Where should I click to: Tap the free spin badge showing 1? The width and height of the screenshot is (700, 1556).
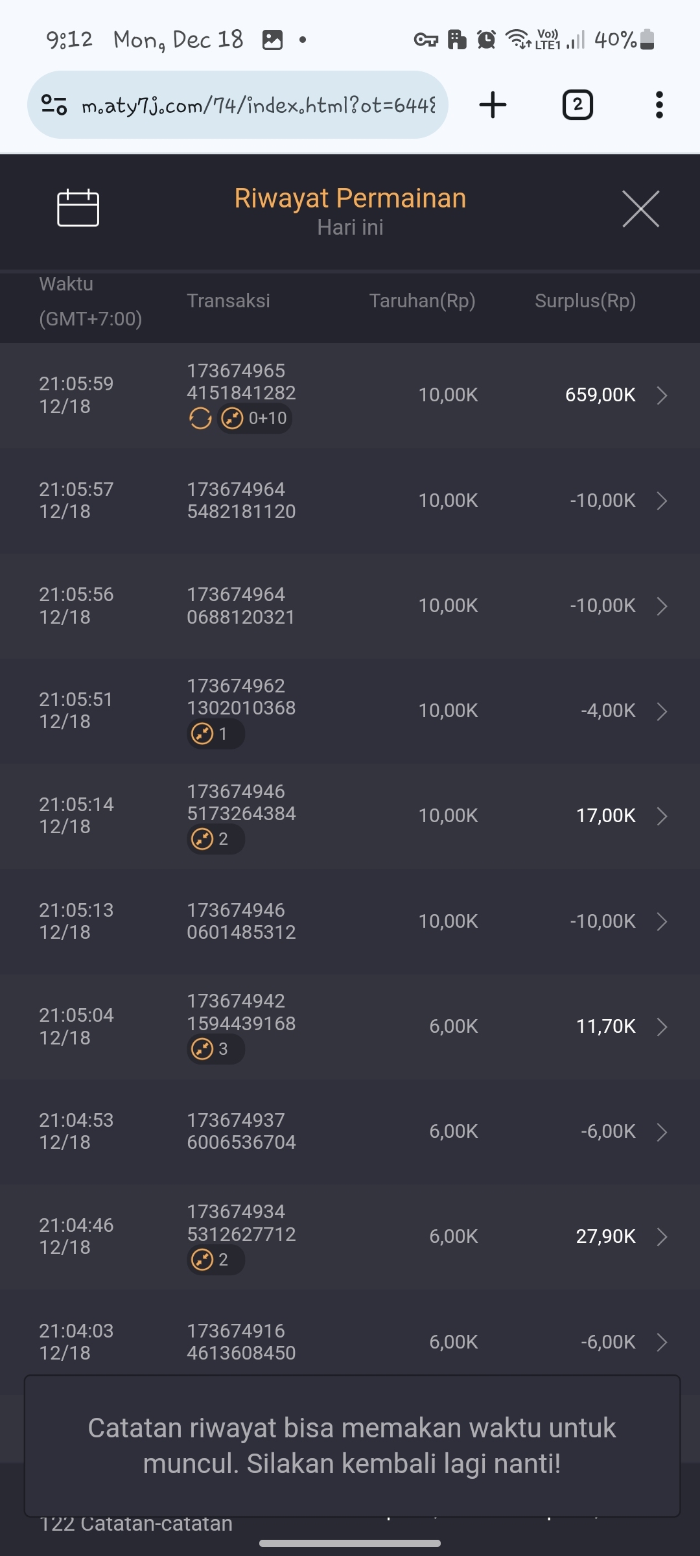215,734
